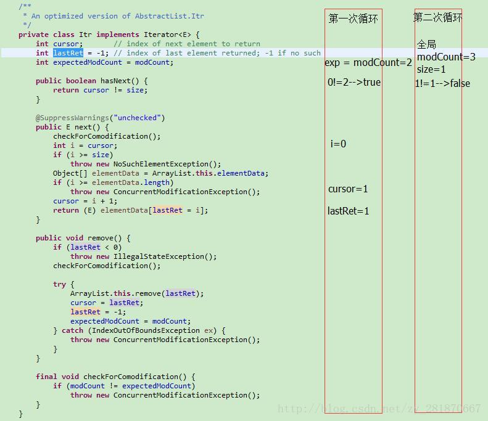Click the "int expectedModCount = modCount;" declaration
This screenshot has width=488, height=421.
point(105,62)
